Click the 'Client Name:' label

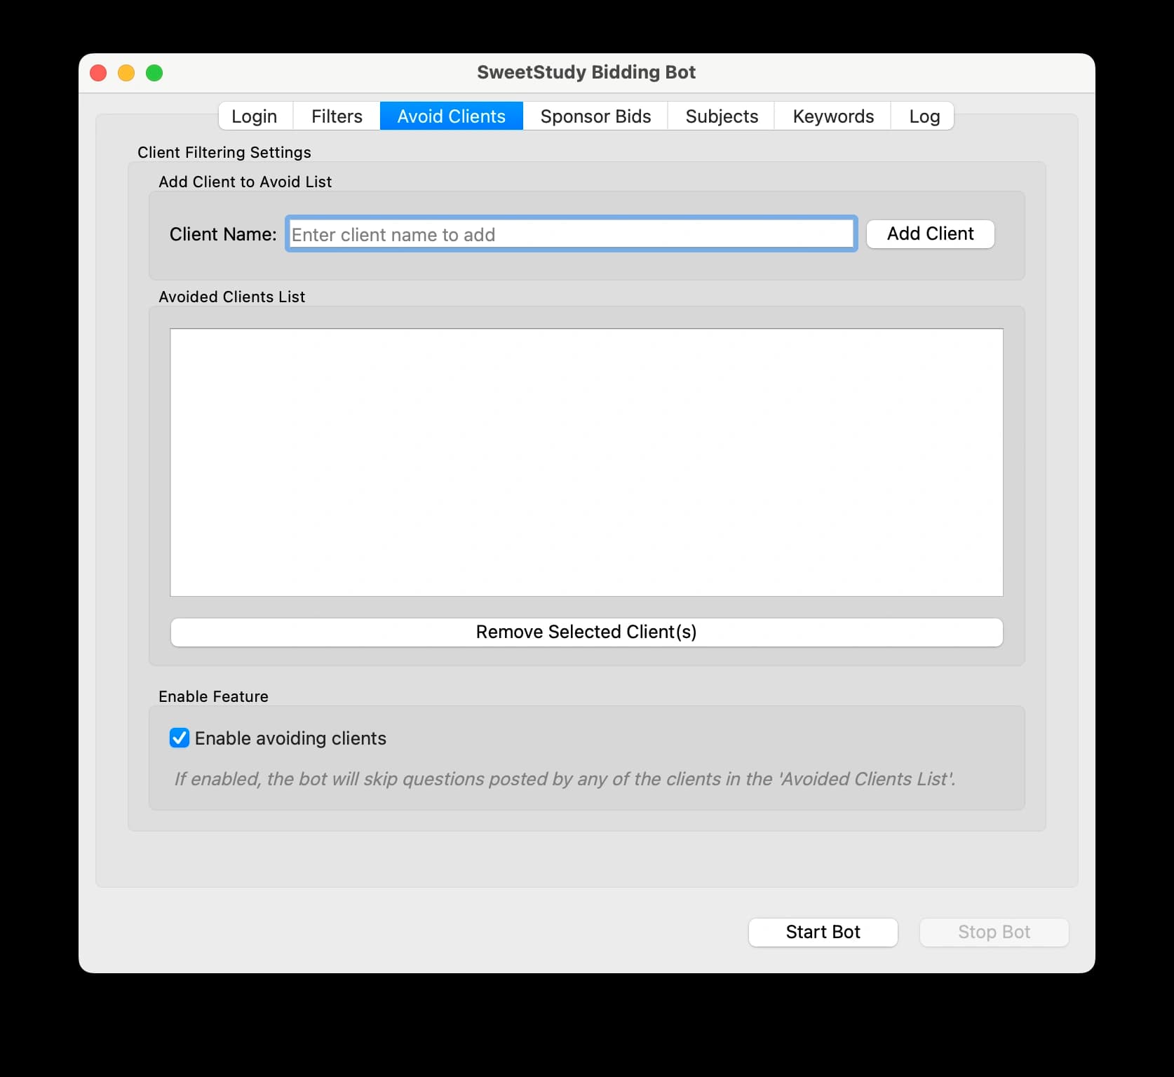point(223,234)
